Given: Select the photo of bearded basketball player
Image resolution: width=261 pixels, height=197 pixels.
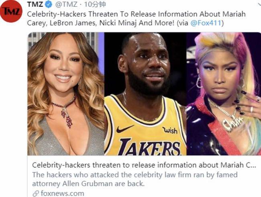Looking at the screenshot, I should click(145, 94).
